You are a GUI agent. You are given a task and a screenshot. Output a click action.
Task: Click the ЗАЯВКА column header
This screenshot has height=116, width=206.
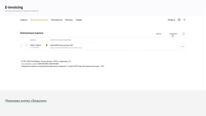pyautogui.click(x=33, y=40)
